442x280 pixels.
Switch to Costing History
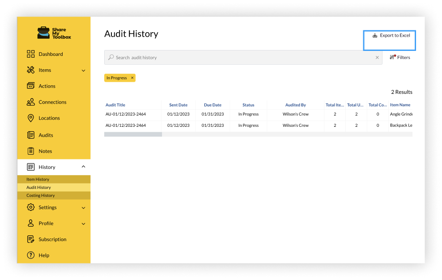coord(40,195)
